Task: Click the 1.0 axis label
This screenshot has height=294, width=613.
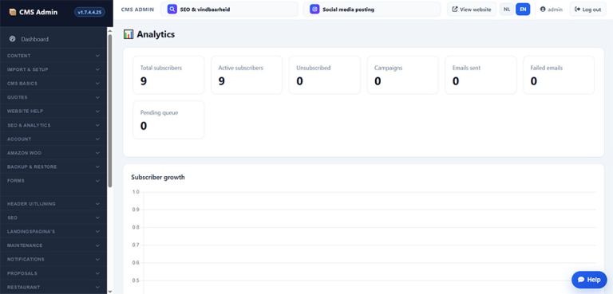Action: [136, 192]
